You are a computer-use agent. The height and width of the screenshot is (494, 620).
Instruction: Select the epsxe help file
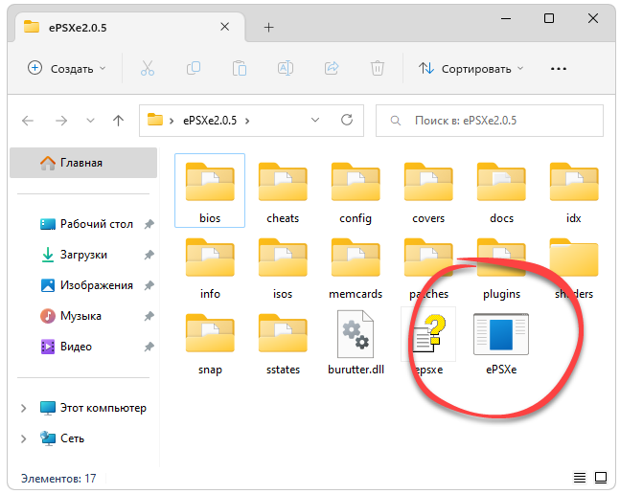[x=428, y=343]
